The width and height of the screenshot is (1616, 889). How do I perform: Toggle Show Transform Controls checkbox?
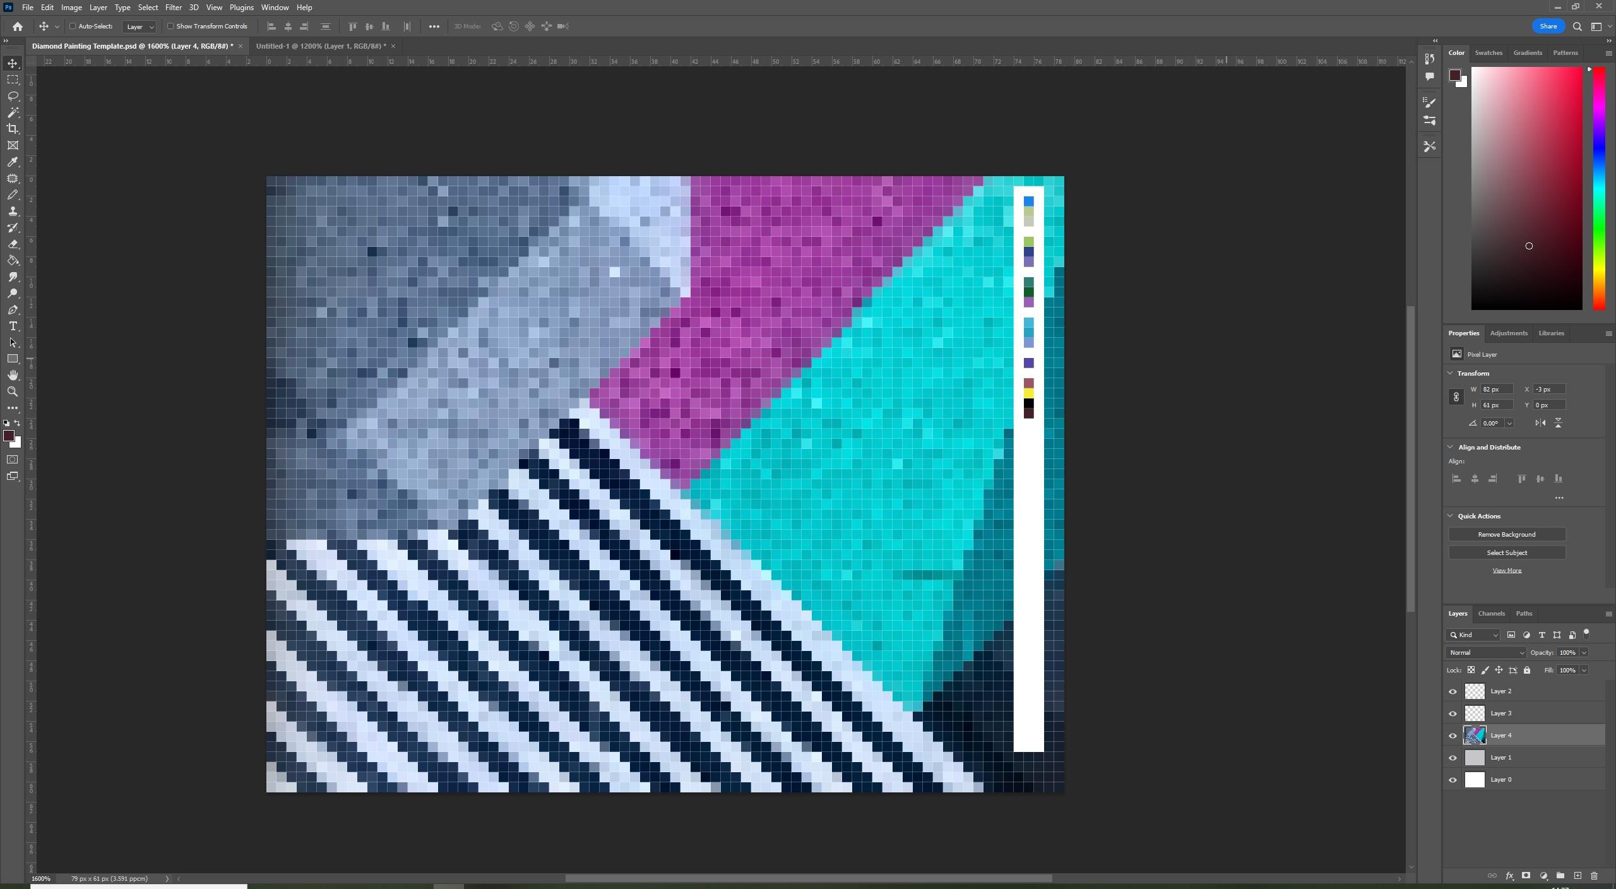tap(170, 27)
